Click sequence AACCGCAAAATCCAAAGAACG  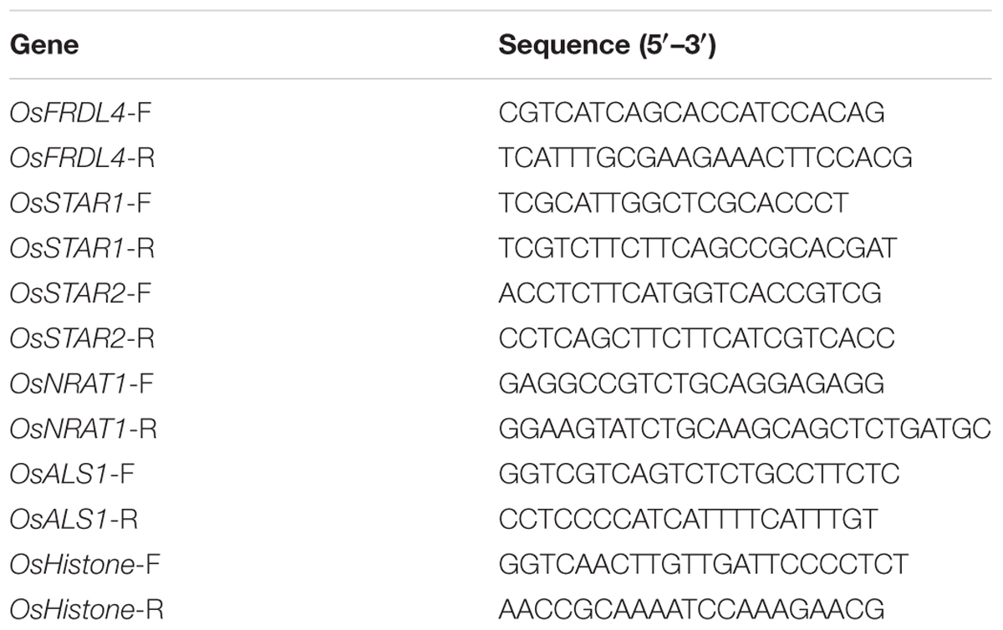click(x=692, y=610)
